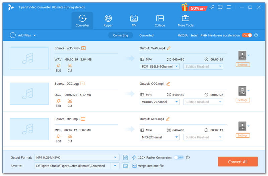Expand format arrow beside OGG.mp4 MP4 icon
The width and height of the screenshot is (268, 176).
pos(249,91)
